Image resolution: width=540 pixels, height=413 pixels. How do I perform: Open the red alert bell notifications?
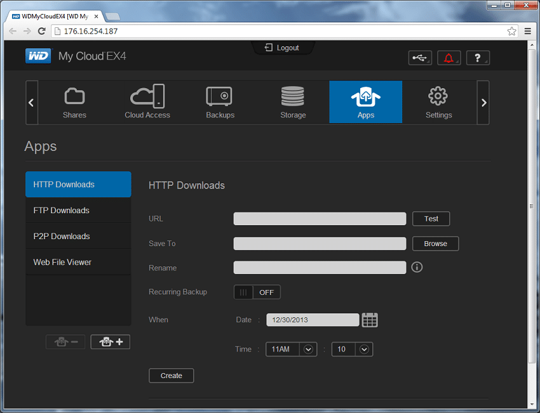[x=449, y=58]
